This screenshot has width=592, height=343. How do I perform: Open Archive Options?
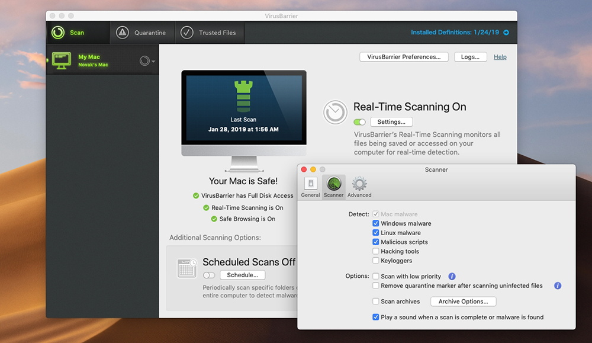pyautogui.click(x=464, y=302)
